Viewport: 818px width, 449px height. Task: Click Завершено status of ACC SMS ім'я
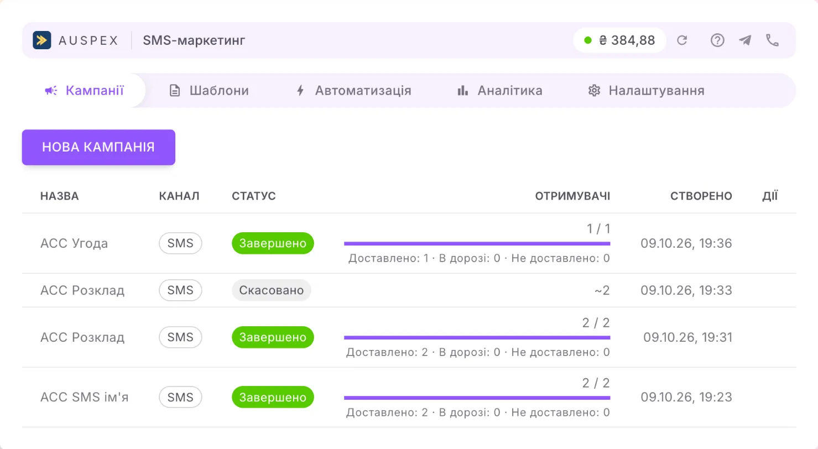click(x=273, y=397)
